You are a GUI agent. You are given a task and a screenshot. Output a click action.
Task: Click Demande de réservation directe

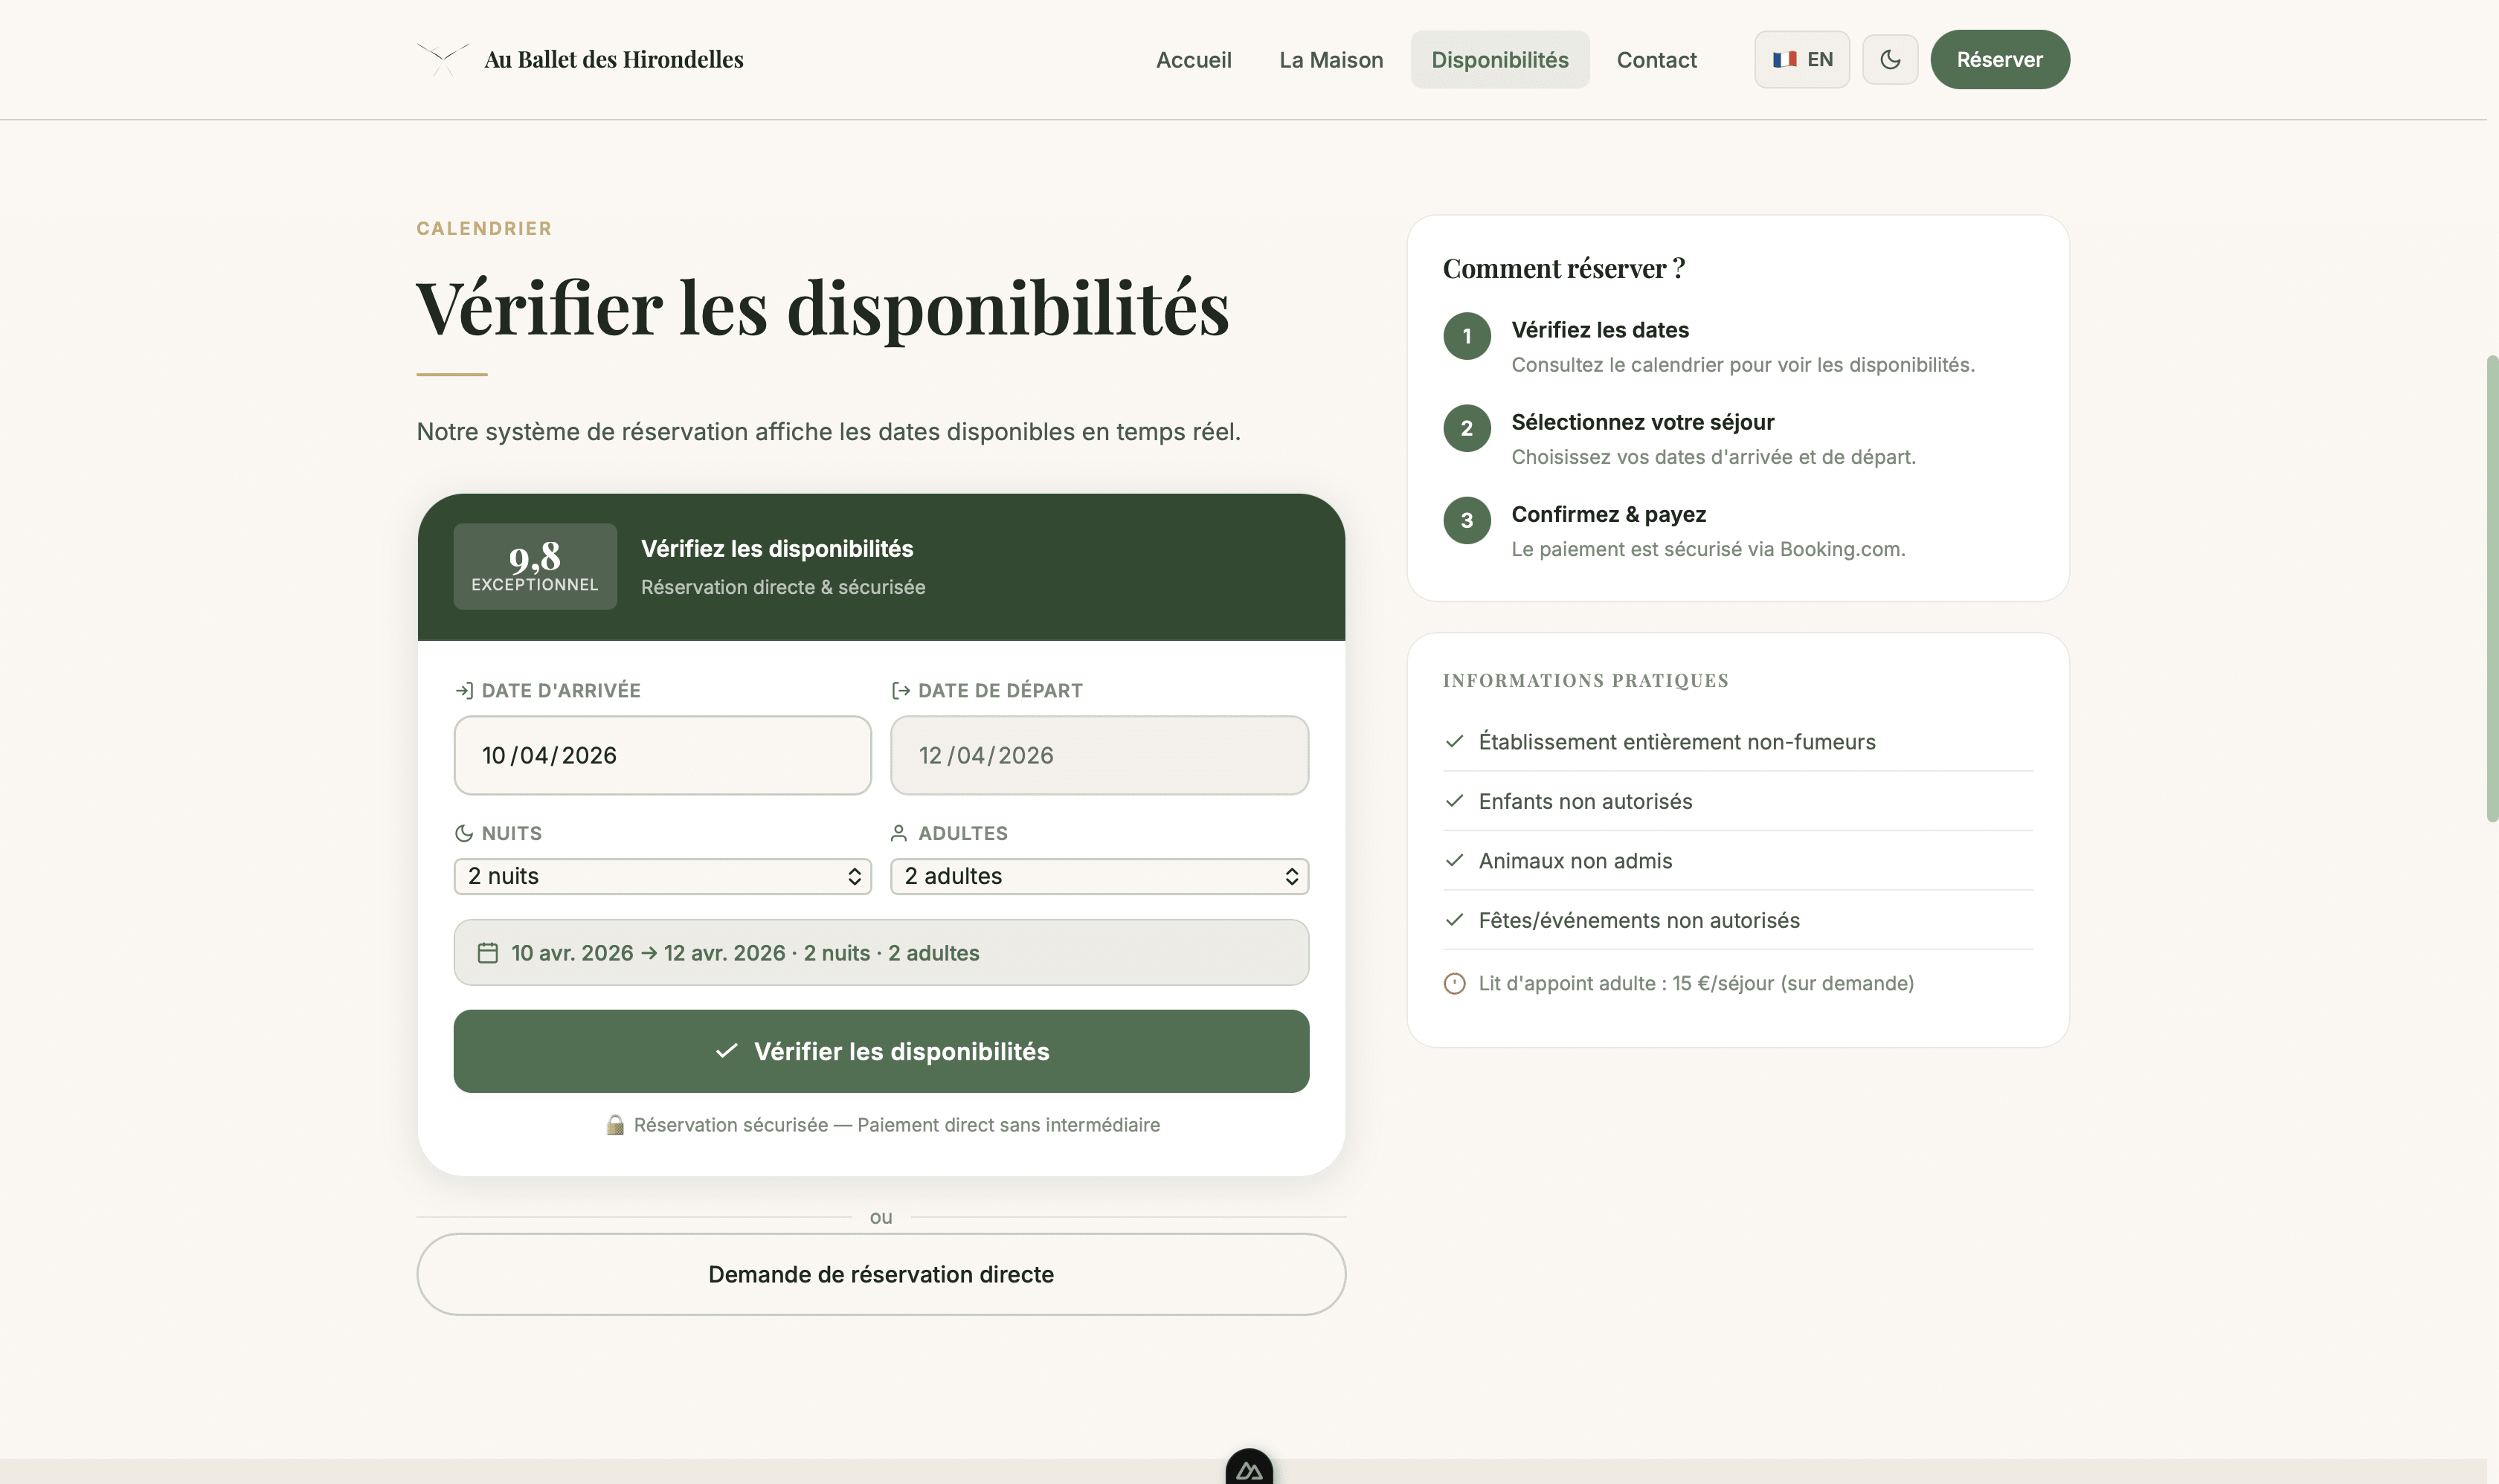tap(881, 1274)
